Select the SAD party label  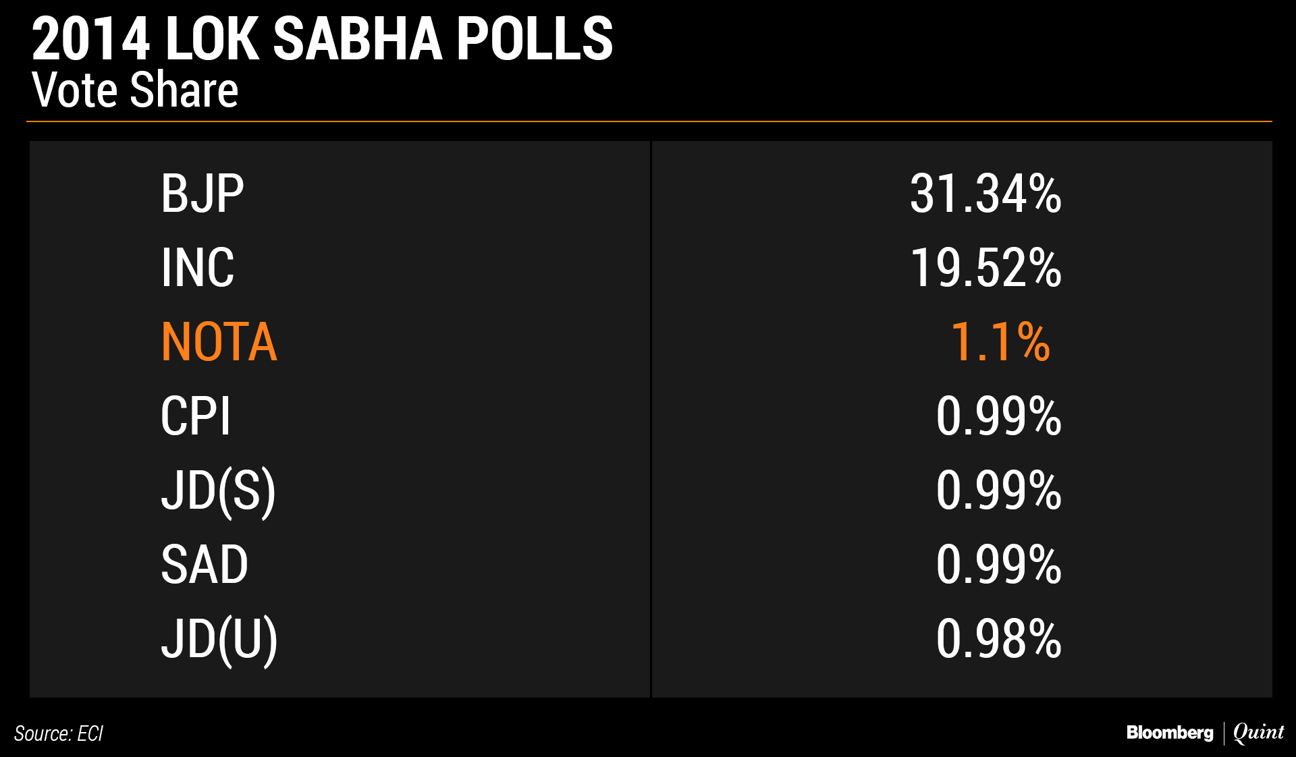point(205,565)
